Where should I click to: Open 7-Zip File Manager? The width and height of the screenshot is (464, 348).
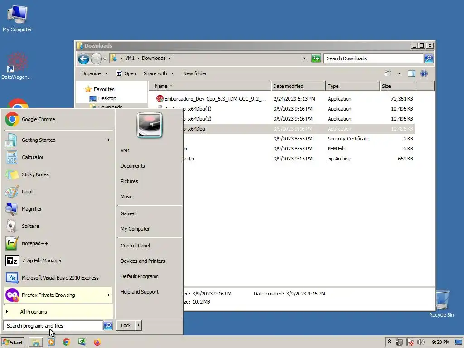pyautogui.click(x=58, y=261)
